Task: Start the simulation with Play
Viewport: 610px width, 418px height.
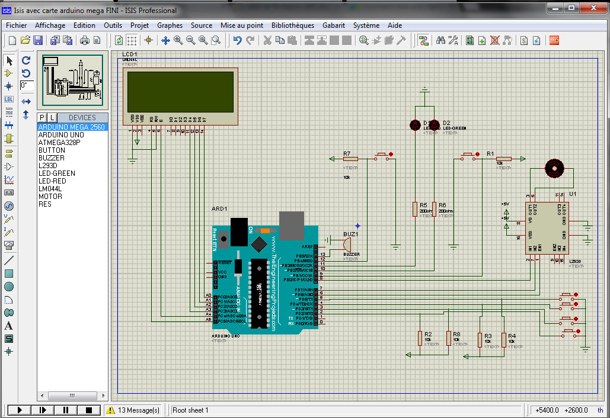Action: click(18, 409)
